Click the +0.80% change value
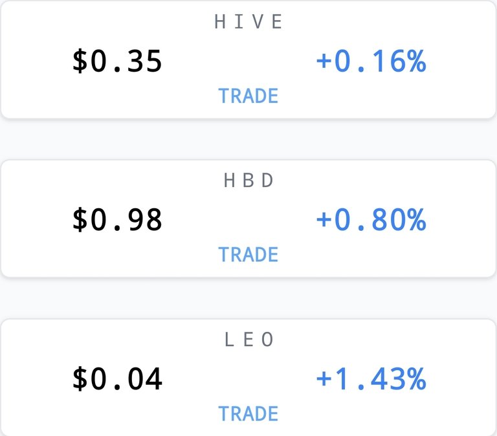Viewport: 497px width, 436px height. pos(371,219)
